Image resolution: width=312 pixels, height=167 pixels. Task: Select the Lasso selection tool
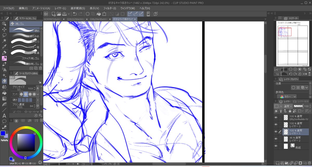click(4, 35)
